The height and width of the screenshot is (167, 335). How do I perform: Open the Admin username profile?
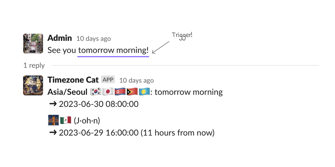pos(60,38)
